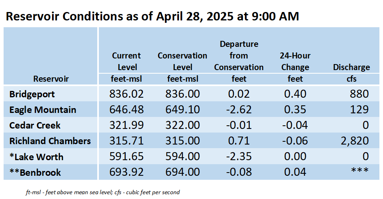The image size is (383, 199).
Task: Click the Current Level column header
Action: [126, 61]
